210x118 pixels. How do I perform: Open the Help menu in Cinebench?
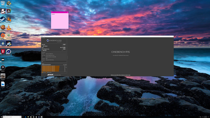[x=44, y=38]
